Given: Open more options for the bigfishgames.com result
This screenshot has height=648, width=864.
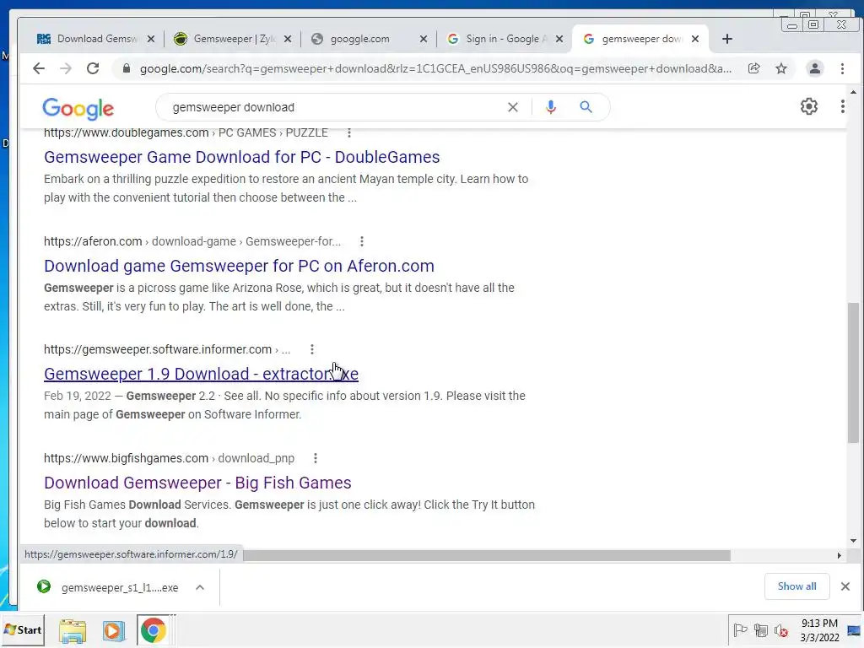Looking at the screenshot, I should coord(316,458).
